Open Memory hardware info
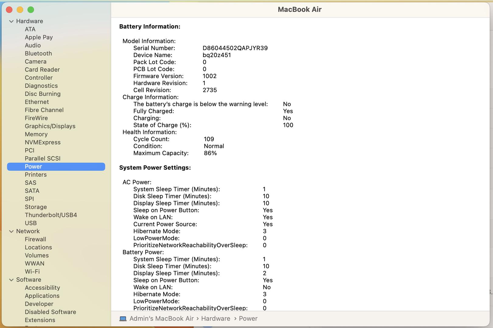This screenshot has height=328, width=493. tap(36, 134)
